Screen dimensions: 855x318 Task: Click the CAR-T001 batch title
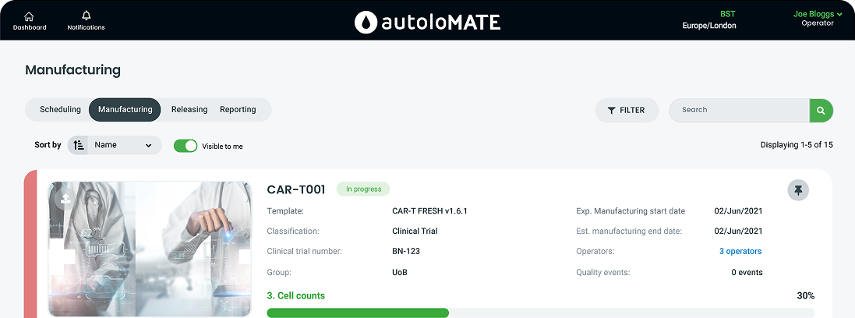tap(296, 189)
